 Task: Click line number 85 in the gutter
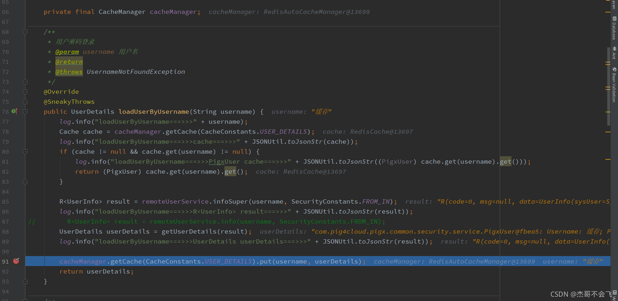[5, 201]
